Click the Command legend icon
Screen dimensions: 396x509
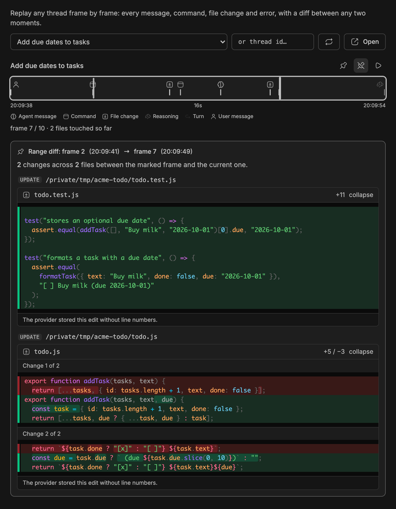[x=66, y=117]
